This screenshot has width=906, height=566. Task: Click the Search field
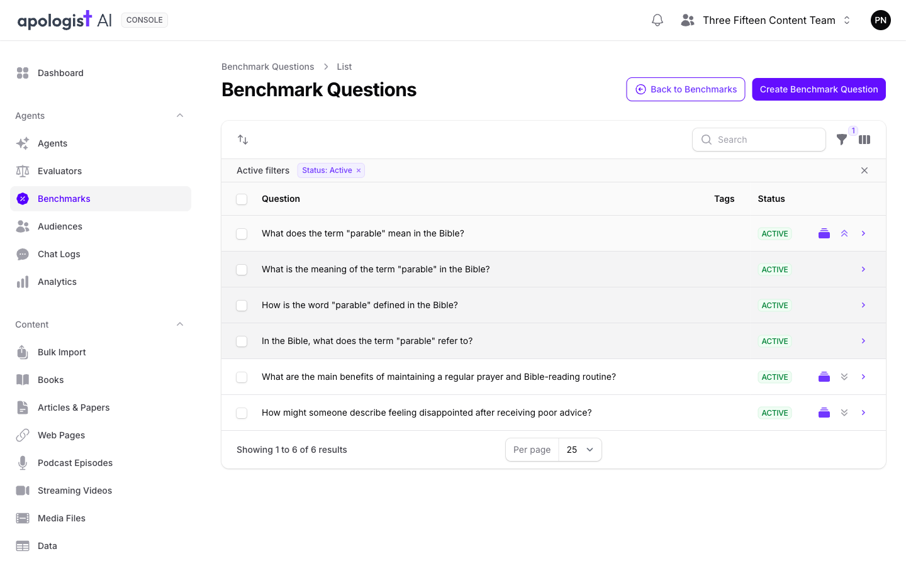point(759,140)
